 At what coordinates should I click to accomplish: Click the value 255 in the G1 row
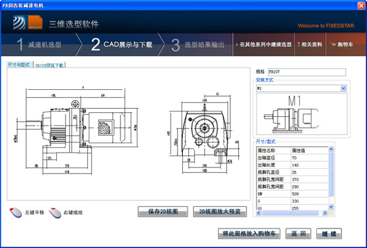pos(295,208)
